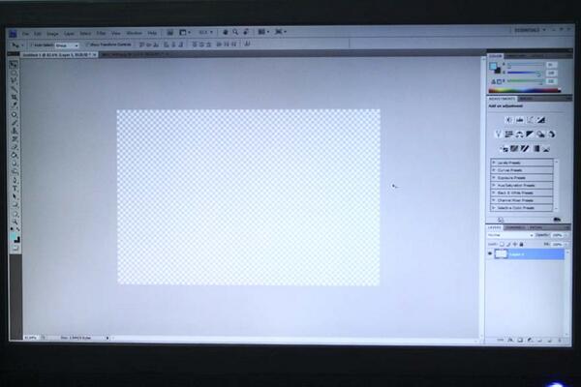This screenshot has height=387, width=581.
Task: Click the layer Opacity field
Action: [x=558, y=235]
